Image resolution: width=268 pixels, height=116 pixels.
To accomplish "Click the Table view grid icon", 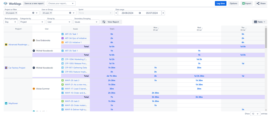I will tap(255, 22).
